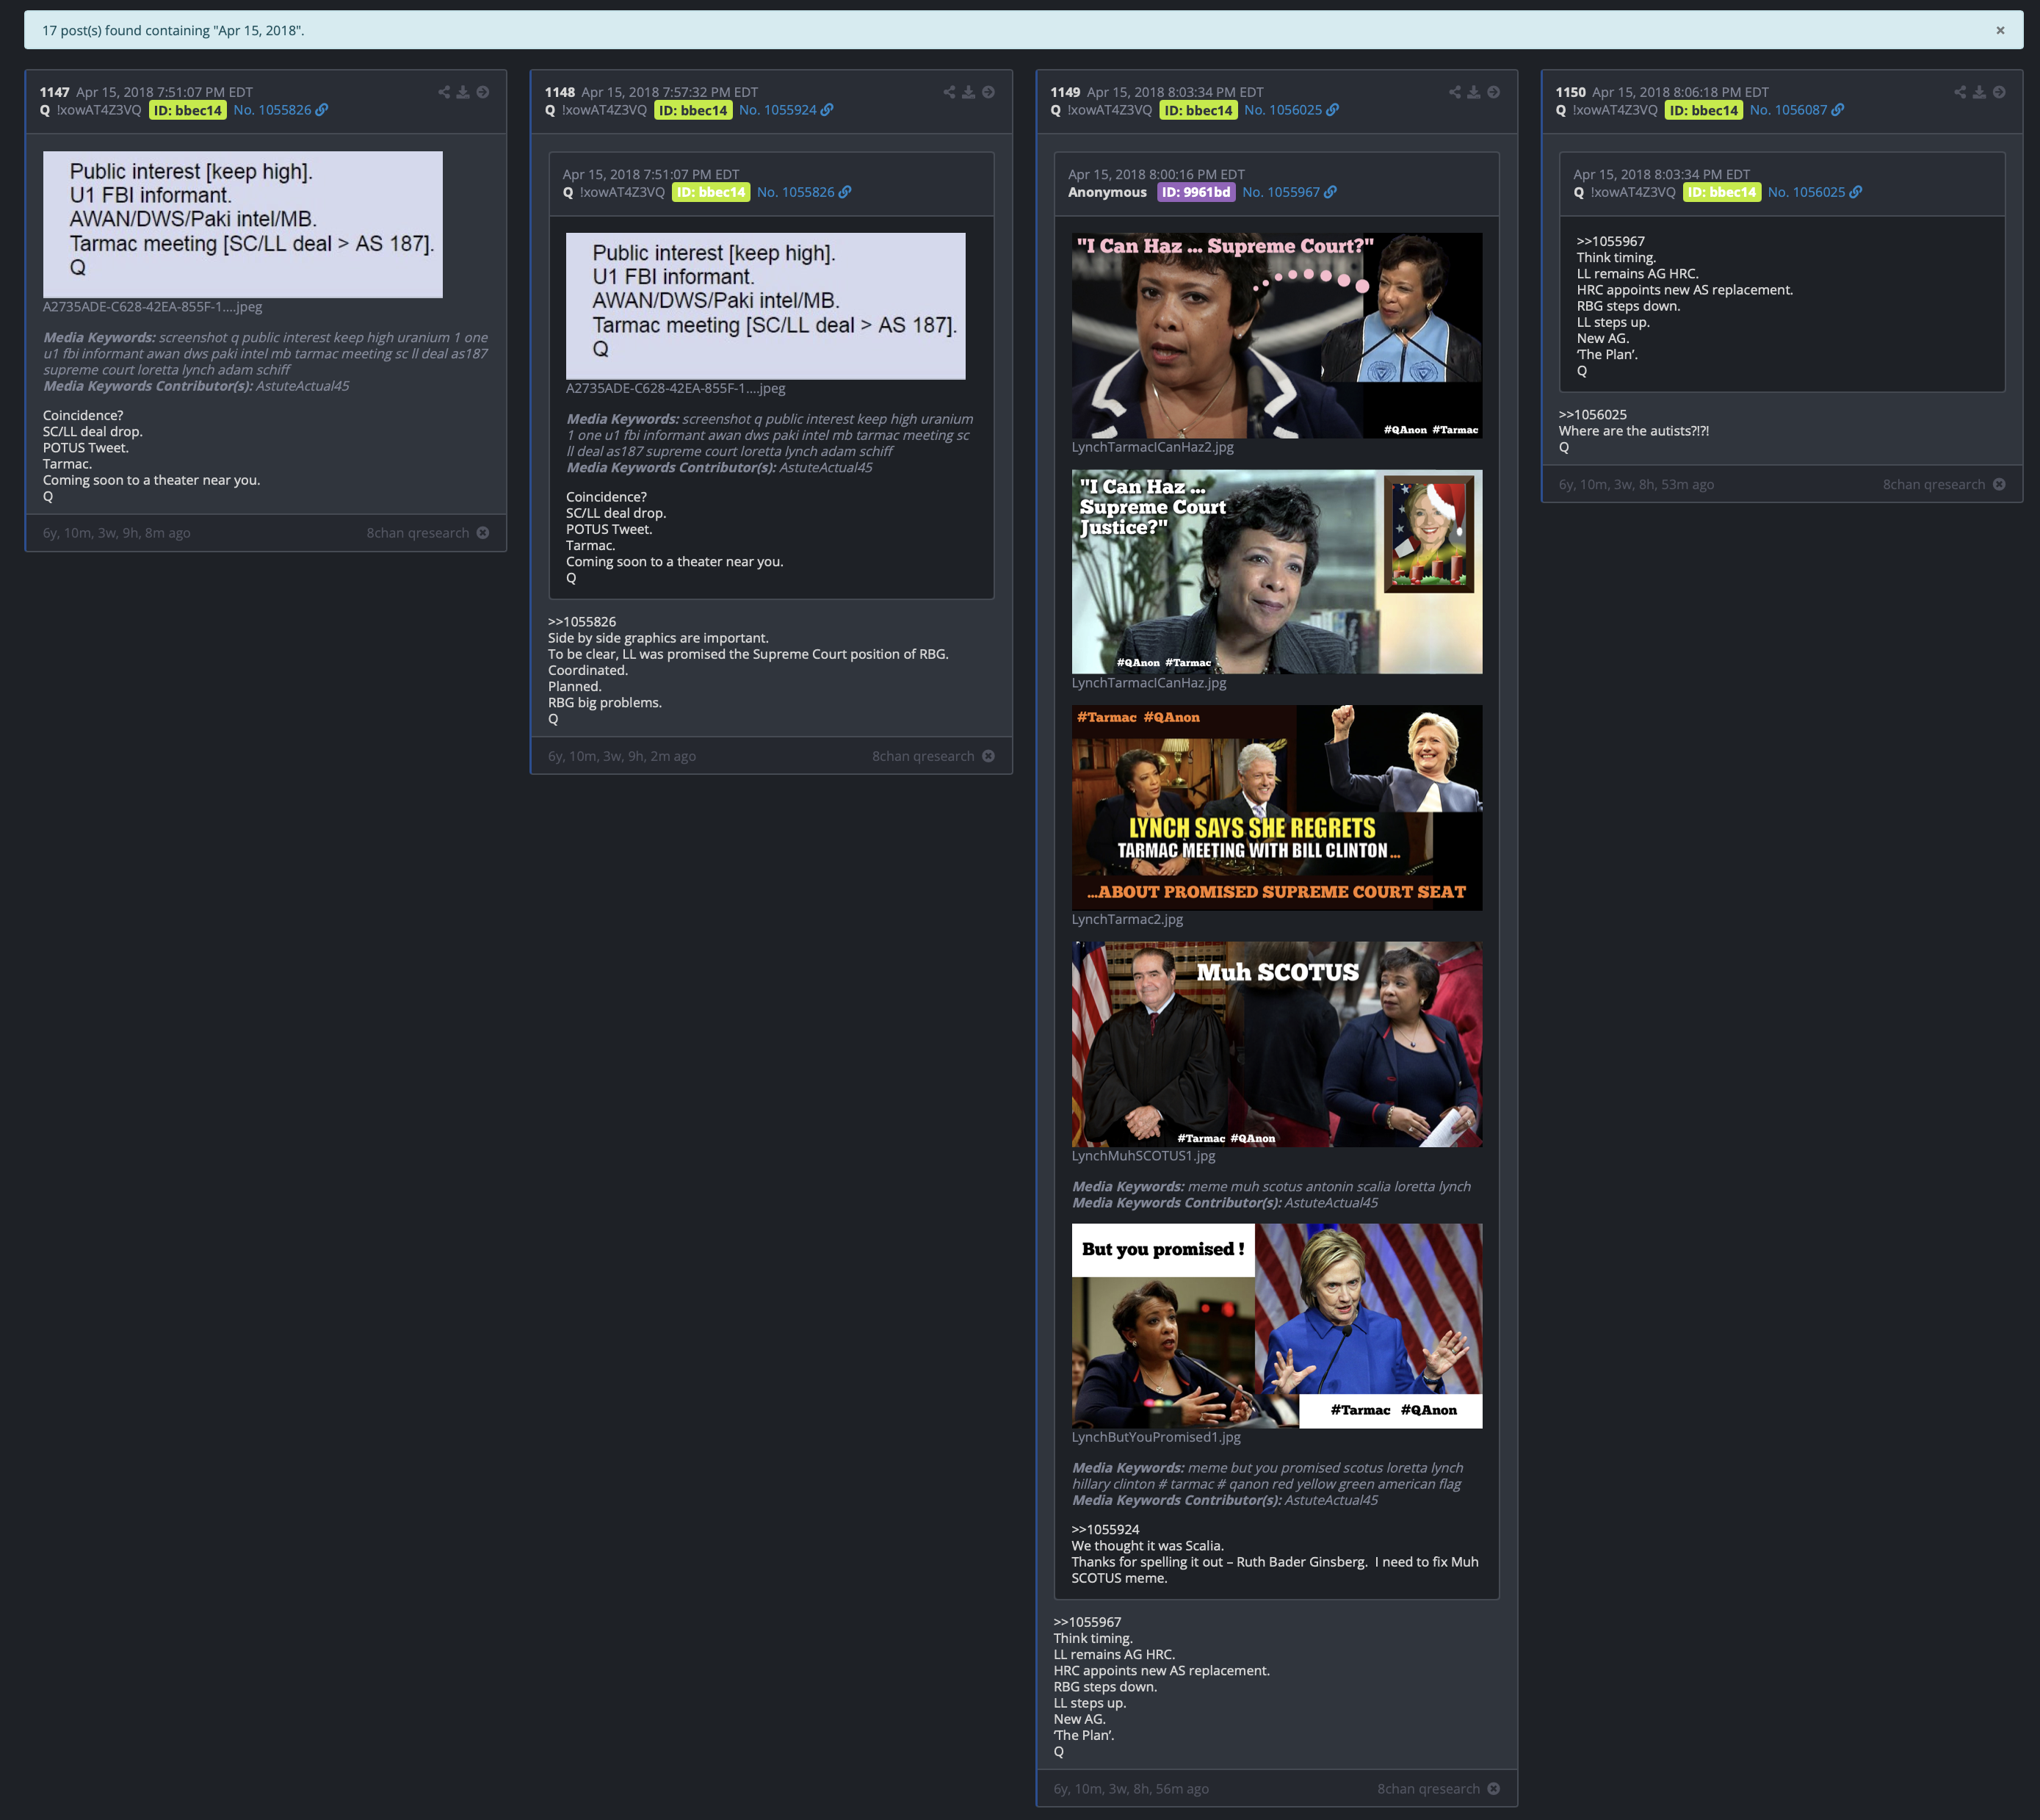This screenshot has width=2040, height=1820.
Task: Click filename LynchTarmacICanHaz2.jpg
Action: [x=1152, y=447]
